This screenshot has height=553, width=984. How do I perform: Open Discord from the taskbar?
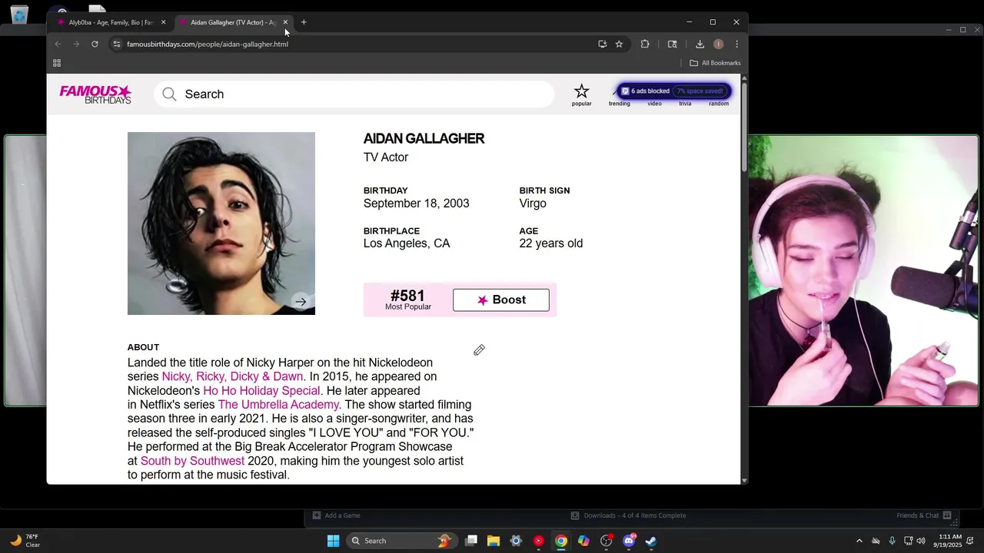point(629,541)
